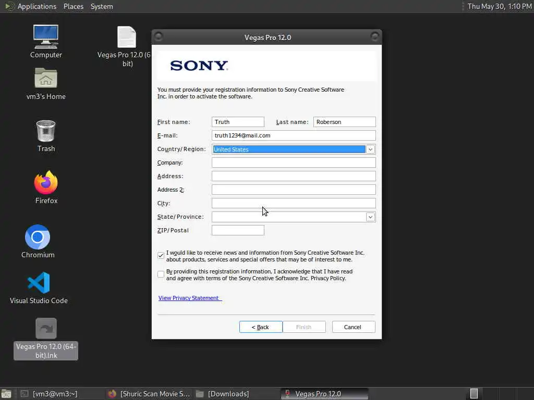This screenshot has width=534, height=400.
Task: Click the workspace switcher in bottom panel
Action: point(474,394)
